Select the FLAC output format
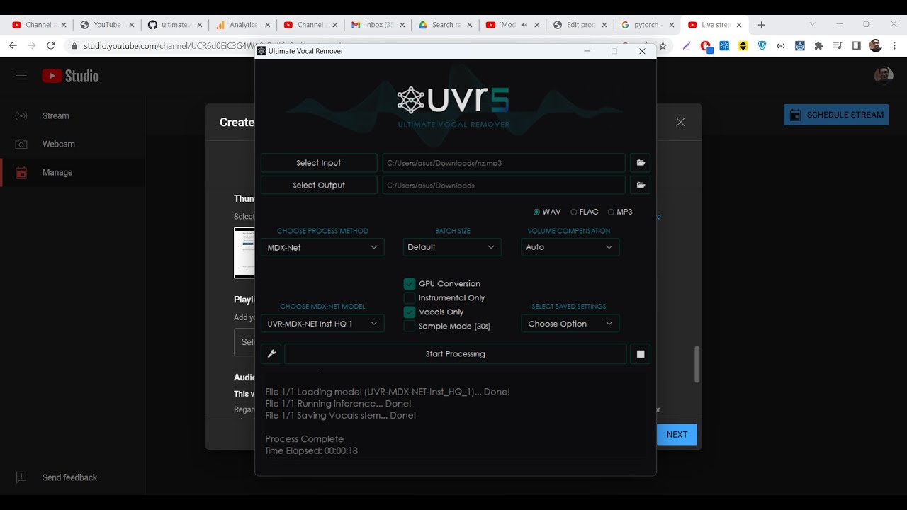 tap(574, 212)
